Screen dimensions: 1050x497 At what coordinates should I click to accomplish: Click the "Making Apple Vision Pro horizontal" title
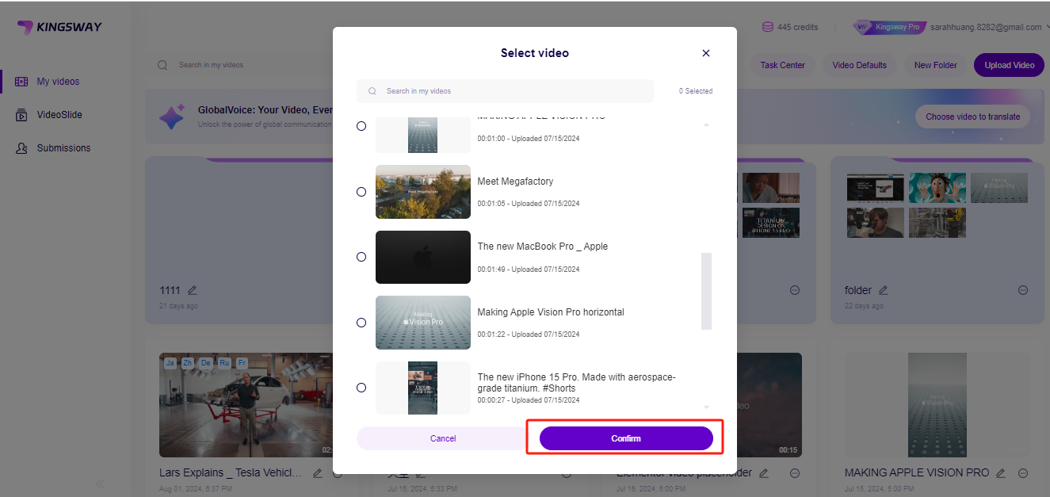(x=551, y=312)
